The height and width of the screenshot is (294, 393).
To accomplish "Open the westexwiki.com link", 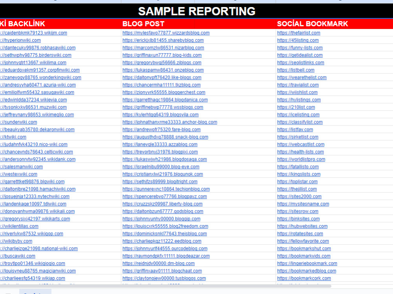I will point(18,174).
